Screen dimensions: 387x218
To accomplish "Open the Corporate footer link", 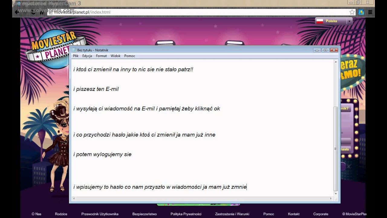I will tap(320, 214).
